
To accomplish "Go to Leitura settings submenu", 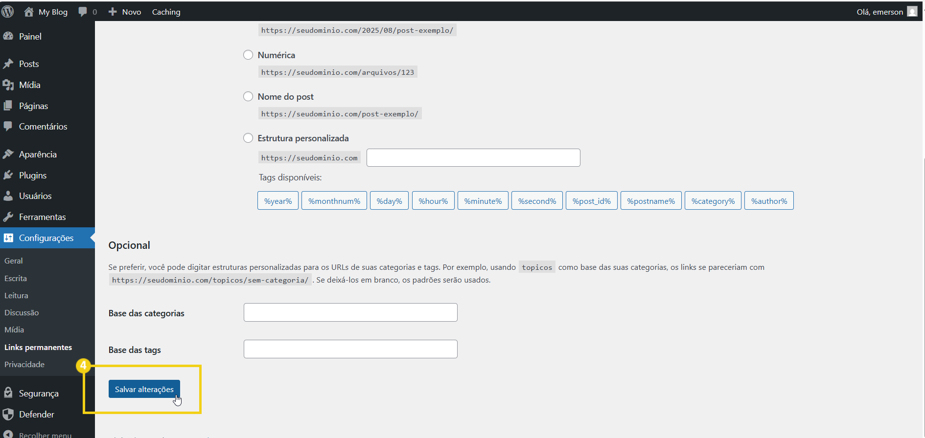I will pyautogui.click(x=16, y=296).
